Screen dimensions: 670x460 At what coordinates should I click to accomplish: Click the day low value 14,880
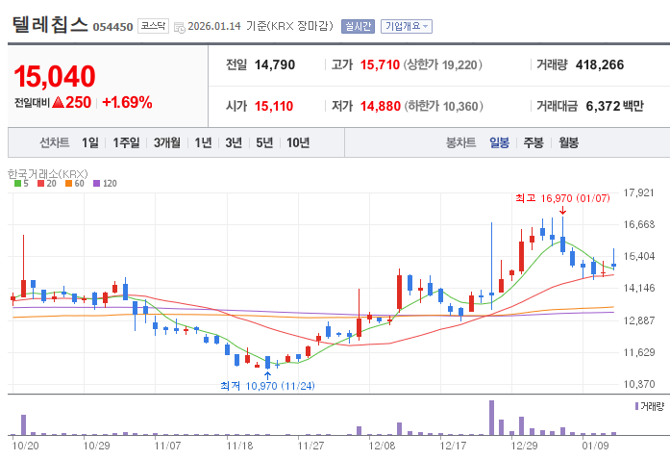click(x=381, y=106)
